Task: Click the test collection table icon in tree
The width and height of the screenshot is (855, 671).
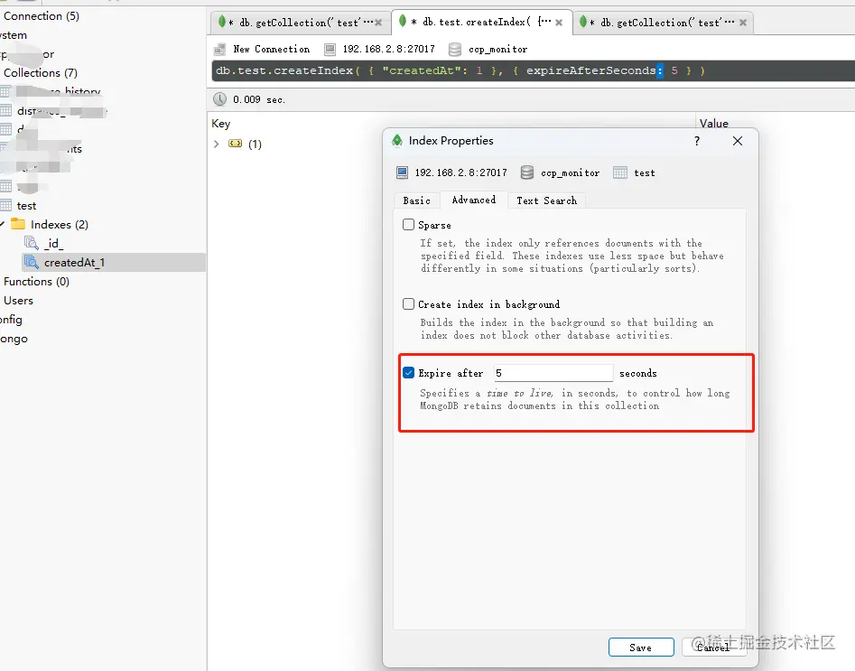Action: click(x=6, y=205)
